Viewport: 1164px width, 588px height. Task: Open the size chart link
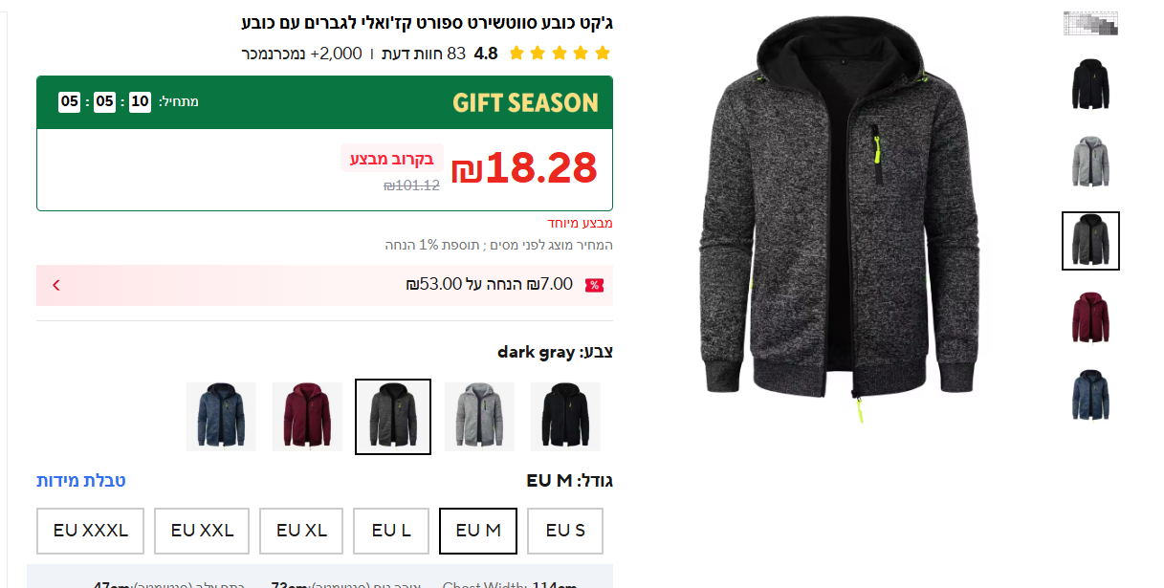[x=81, y=480]
